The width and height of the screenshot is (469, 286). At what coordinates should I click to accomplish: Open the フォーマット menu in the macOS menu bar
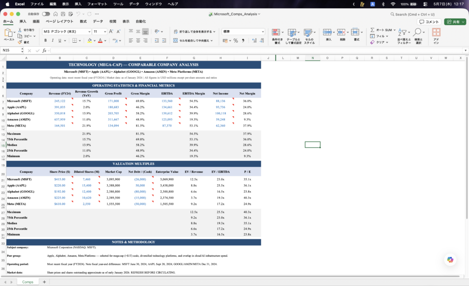tap(97, 4)
